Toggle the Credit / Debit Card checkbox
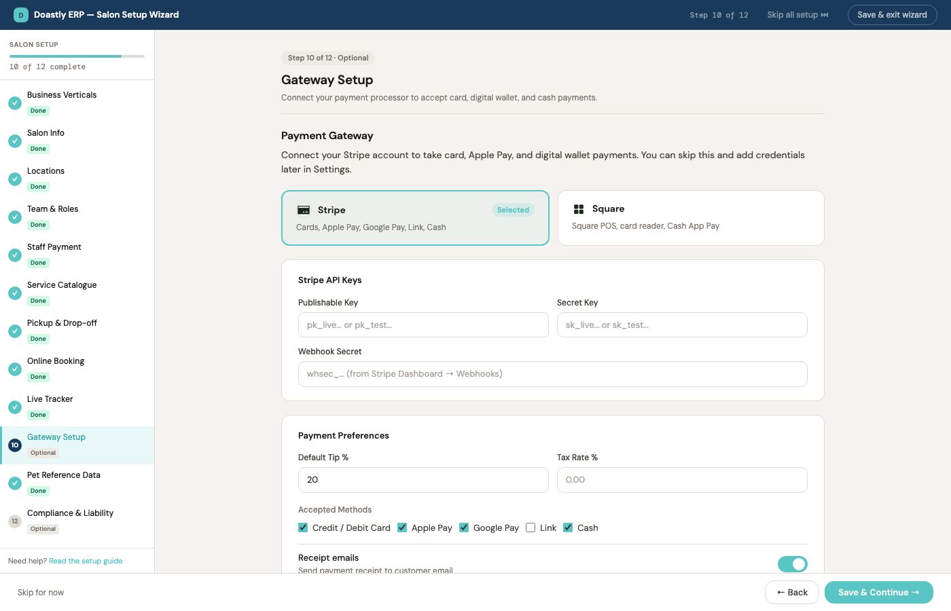Viewport: 951px width, 611px height. [x=303, y=527]
